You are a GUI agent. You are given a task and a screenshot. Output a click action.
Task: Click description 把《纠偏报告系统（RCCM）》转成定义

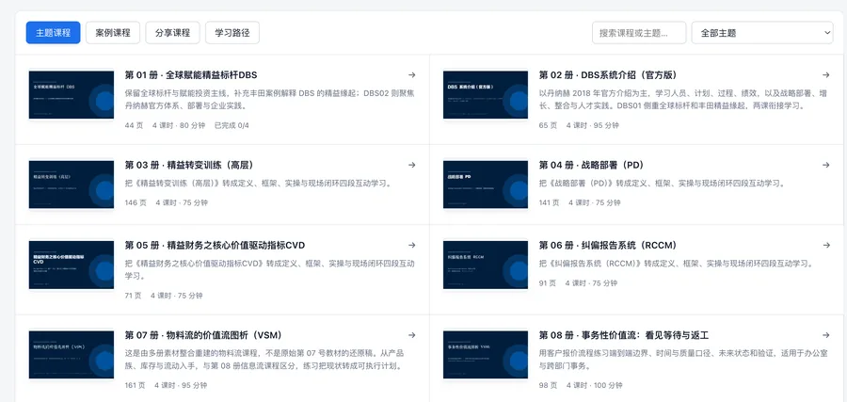(677, 265)
